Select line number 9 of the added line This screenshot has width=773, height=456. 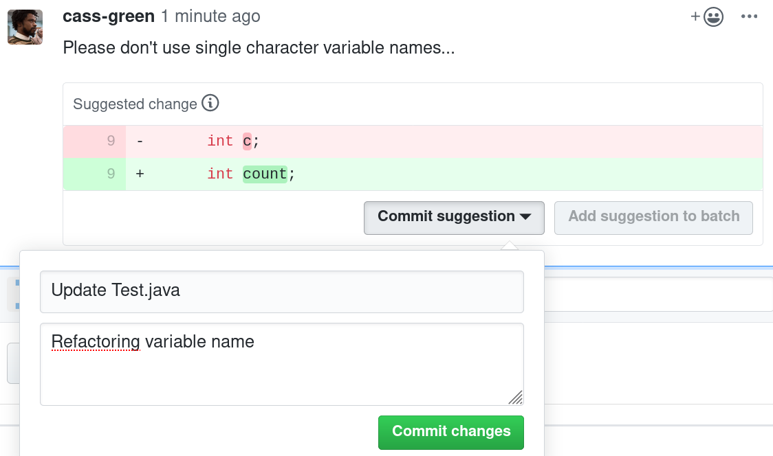(x=111, y=174)
